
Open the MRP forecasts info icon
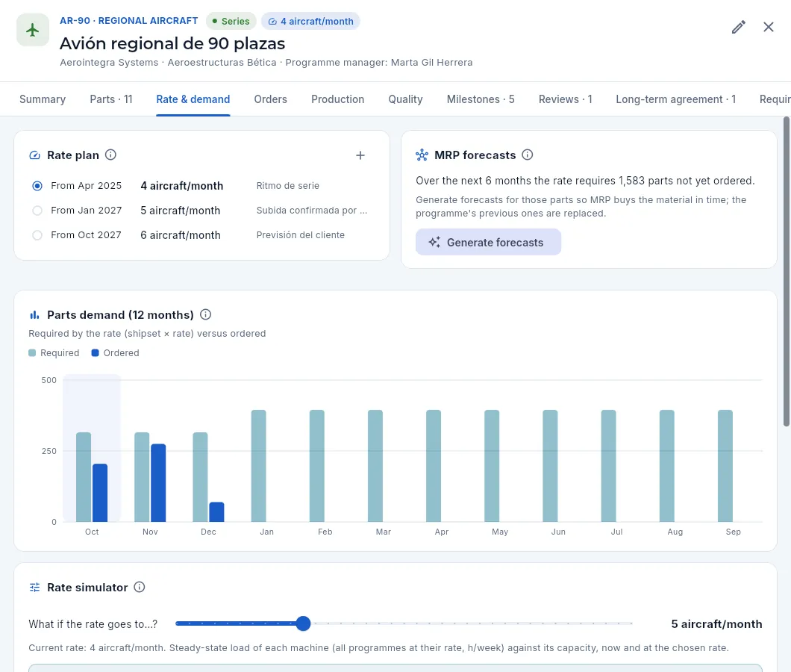527,155
